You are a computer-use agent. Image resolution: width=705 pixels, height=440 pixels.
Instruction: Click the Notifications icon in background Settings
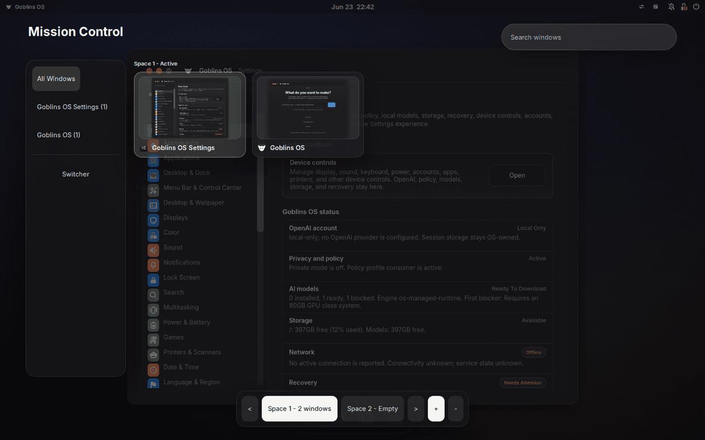point(153,266)
